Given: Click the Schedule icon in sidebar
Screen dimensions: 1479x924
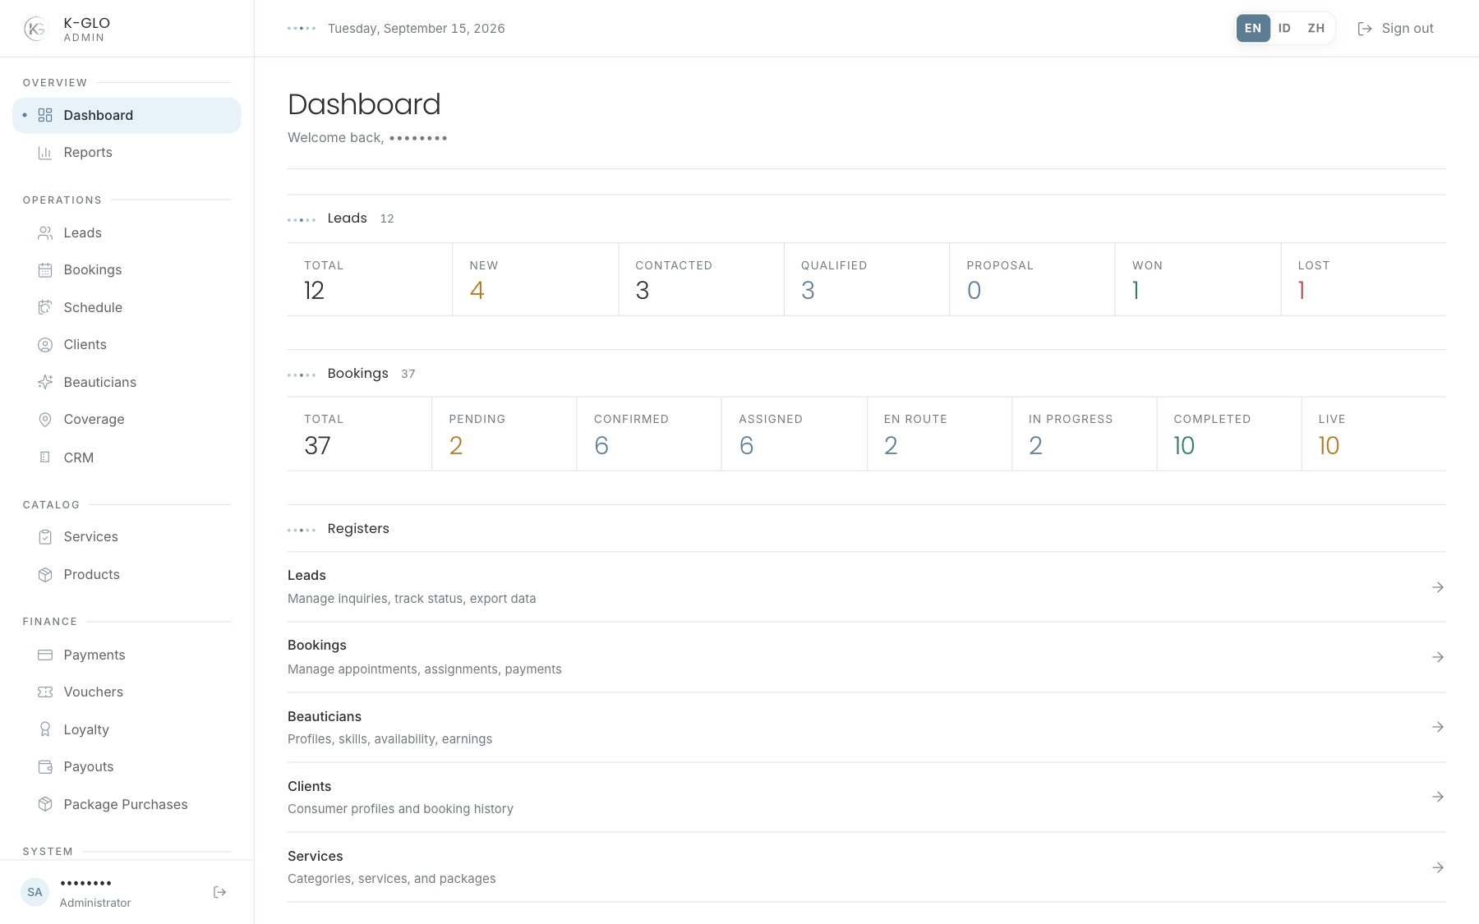Looking at the screenshot, I should pyautogui.click(x=45, y=307).
